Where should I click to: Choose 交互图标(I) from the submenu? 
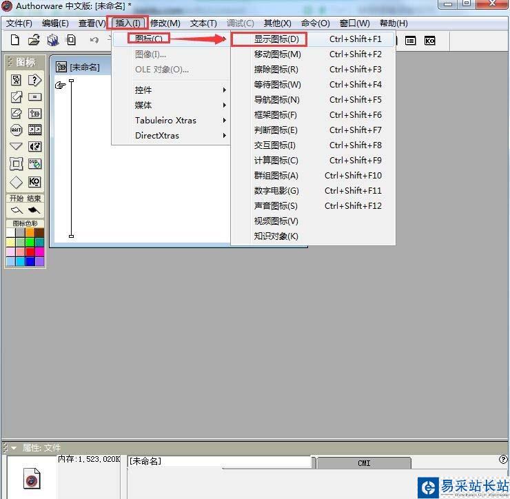pyautogui.click(x=313, y=145)
